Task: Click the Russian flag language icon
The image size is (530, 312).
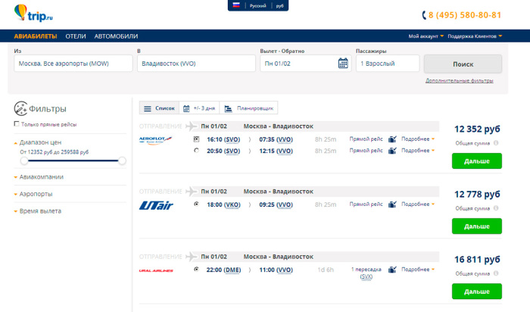Action: 236,5
